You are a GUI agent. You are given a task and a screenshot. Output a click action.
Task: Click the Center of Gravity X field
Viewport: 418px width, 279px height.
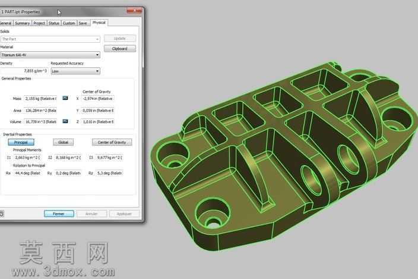point(97,99)
